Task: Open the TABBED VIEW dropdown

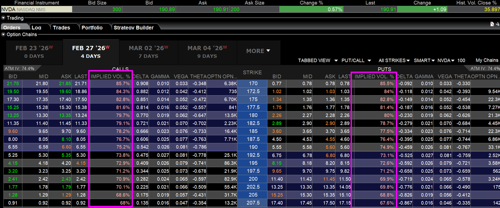Action: [x=317, y=60]
